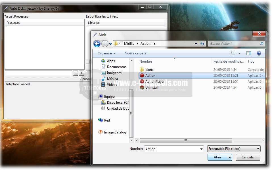Image resolution: width=272 pixels, height=170 pixels.
Task: Select the icons folder
Action: point(147,70)
